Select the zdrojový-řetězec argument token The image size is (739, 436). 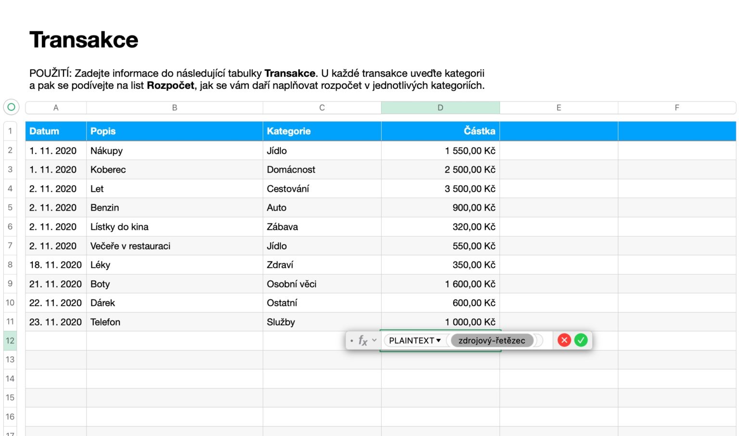(492, 340)
